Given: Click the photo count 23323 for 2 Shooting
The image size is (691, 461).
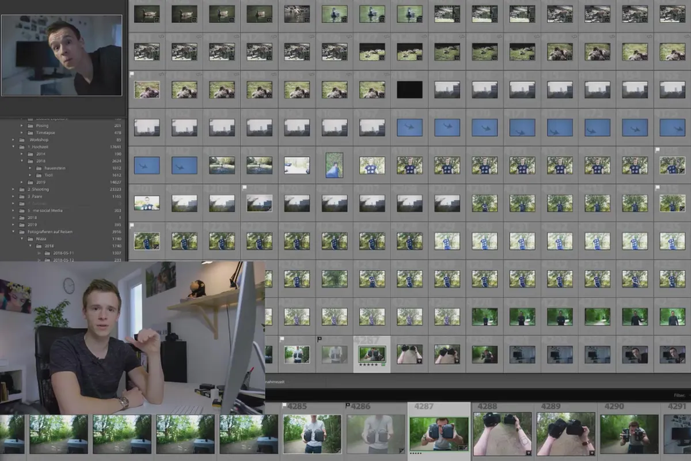Looking at the screenshot, I should [116, 189].
